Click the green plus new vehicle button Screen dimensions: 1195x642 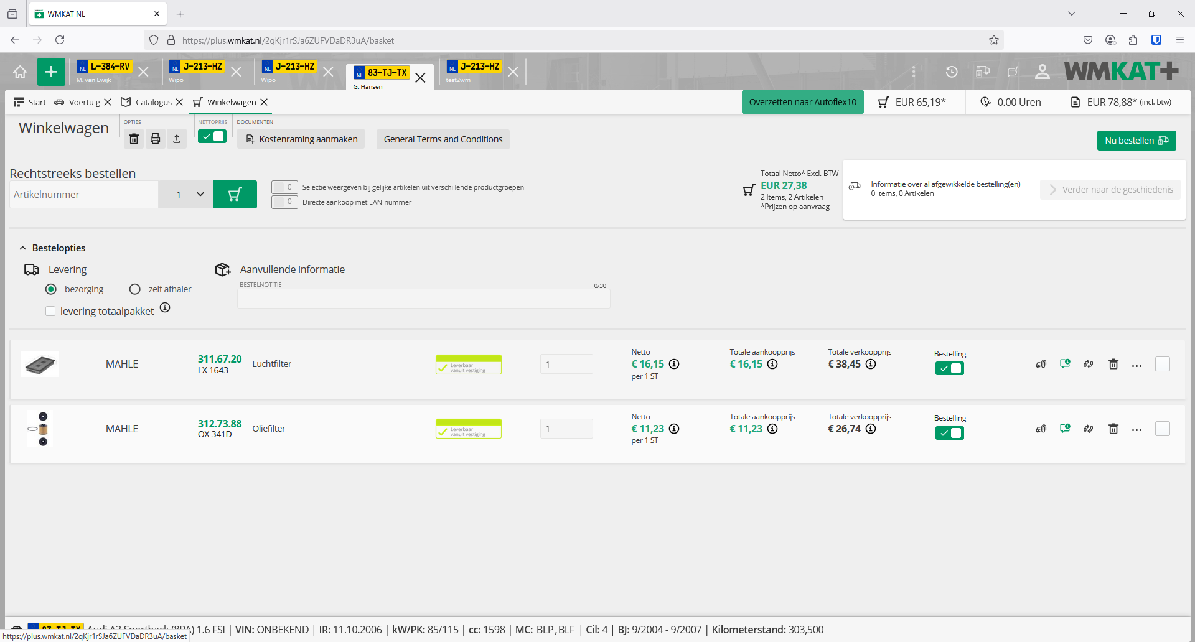click(x=51, y=72)
